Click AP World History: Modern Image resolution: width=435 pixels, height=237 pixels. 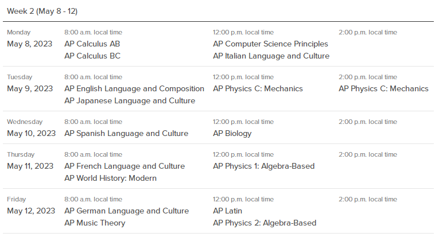click(x=110, y=178)
